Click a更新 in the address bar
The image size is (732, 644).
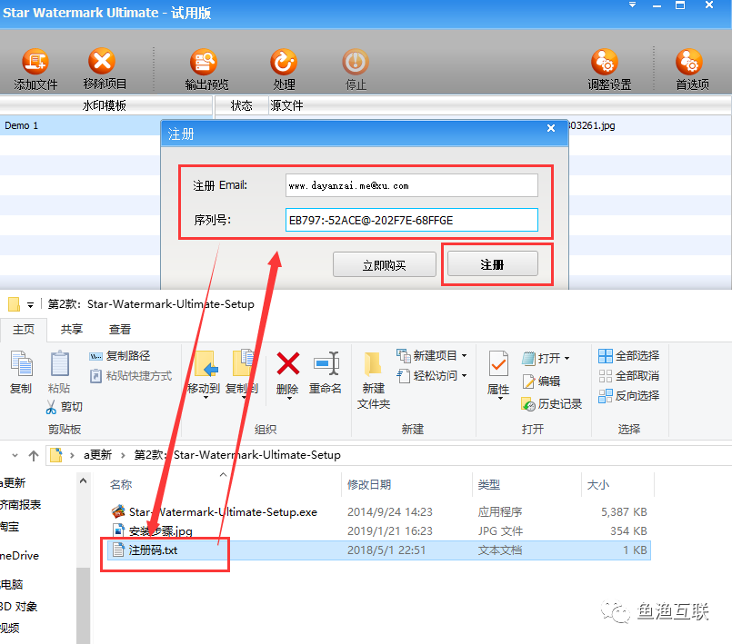point(97,455)
